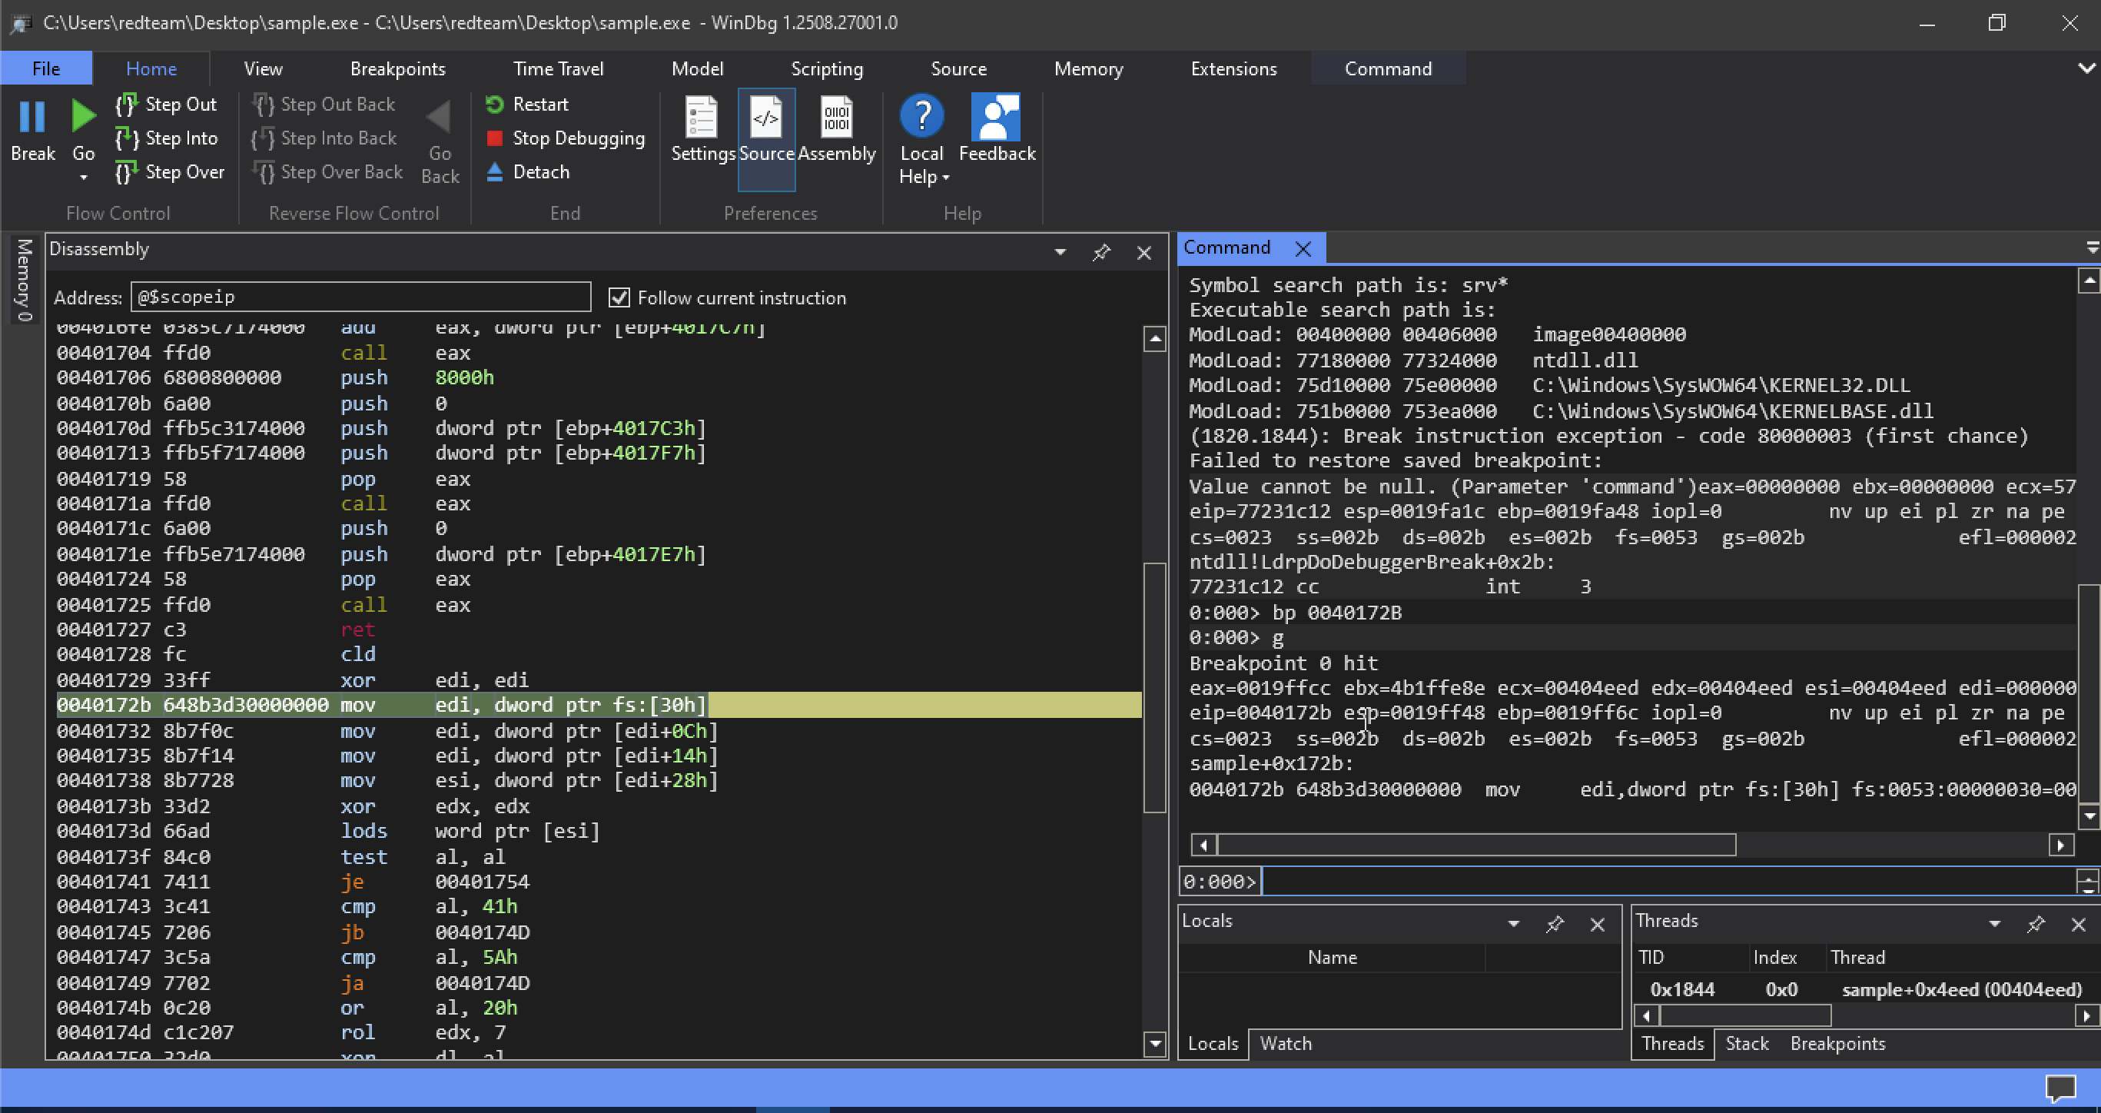Viewport: 2101px width, 1113px height.
Task: Close the Command tab
Action: [x=1303, y=249]
